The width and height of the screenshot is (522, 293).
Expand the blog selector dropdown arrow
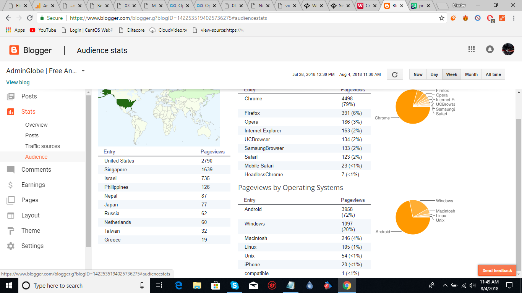(83, 71)
